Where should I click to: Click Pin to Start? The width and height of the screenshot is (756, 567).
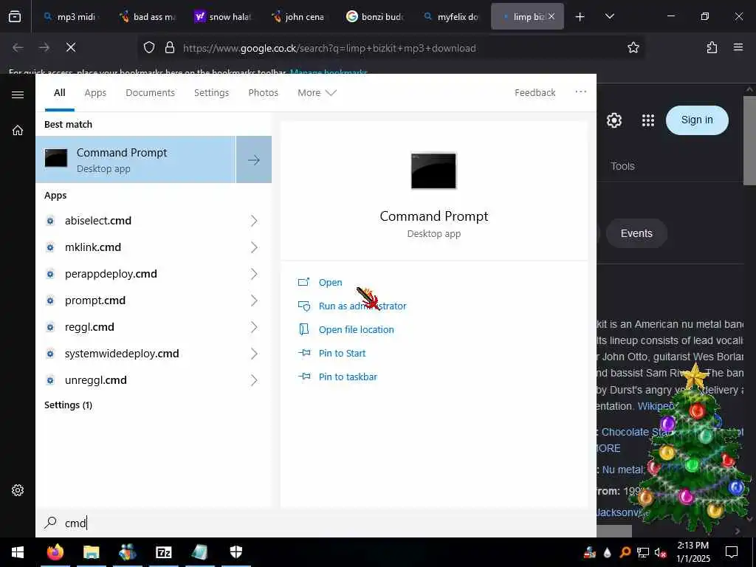tap(342, 354)
